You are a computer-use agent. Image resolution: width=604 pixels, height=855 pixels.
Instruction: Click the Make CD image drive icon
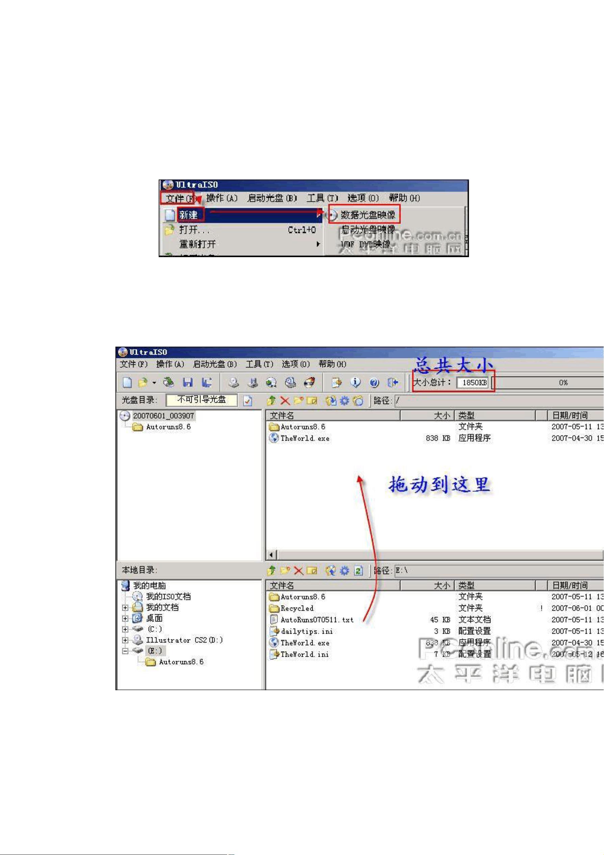point(234,382)
